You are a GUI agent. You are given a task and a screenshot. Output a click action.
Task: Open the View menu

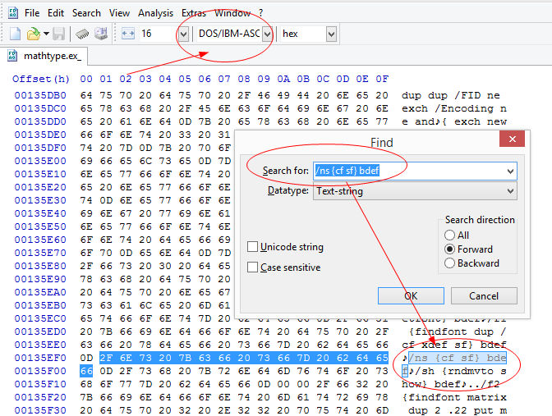[x=119, y=13]
